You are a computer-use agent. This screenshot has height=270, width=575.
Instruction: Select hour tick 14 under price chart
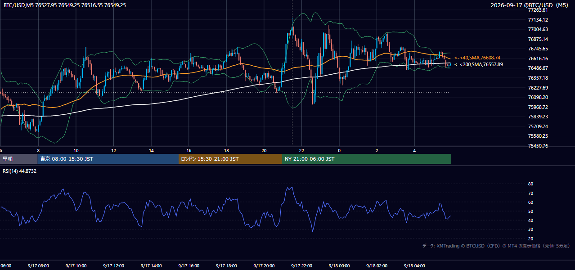tap(151, 150)
